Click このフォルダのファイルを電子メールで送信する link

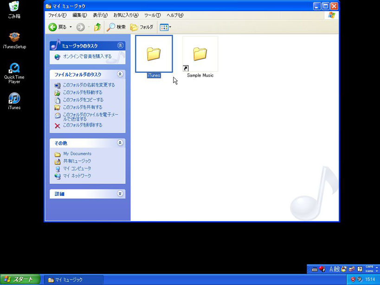pyautogui.click(x=90, y=117)
